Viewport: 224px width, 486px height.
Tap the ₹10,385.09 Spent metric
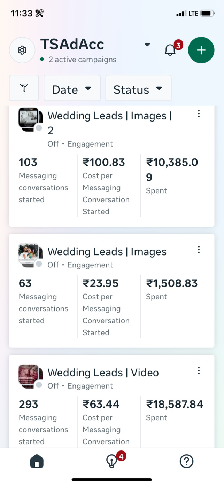[172, 170]
